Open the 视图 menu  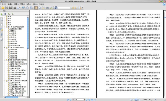click(x=16, y=4)
